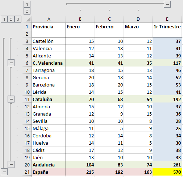The width and height of the screenshot is (183, 177).
Task: Select row 20 header
Action: tap(27, 165)
